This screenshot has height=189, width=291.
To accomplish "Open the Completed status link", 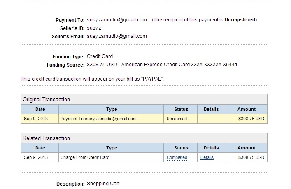I will 177,157.
